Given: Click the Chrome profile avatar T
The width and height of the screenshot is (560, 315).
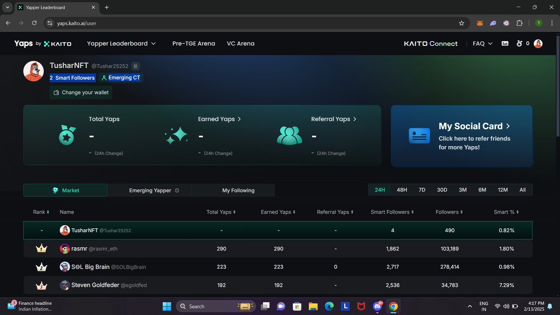Looking at the screenshot, I should pyautogui.click(x=539, y=23).
